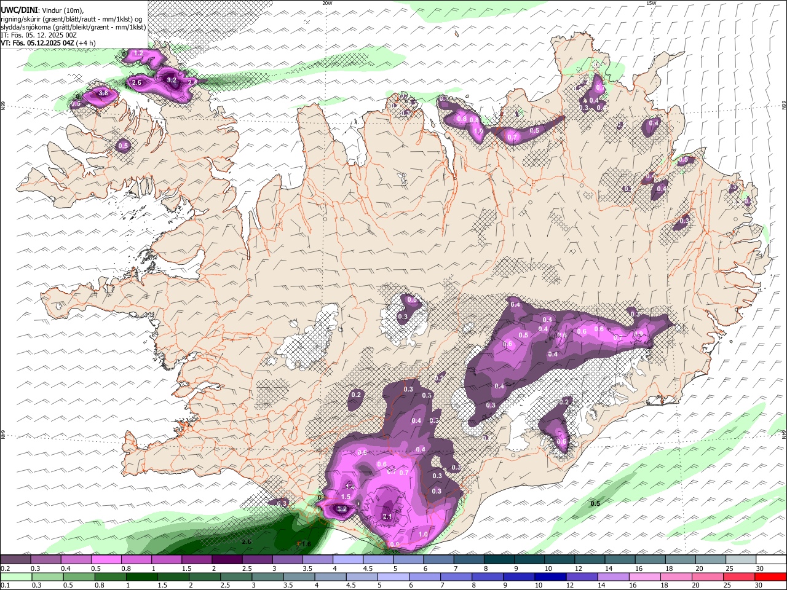The image size is (787, 590).
Task: Click the gray-green 3 swatch in lower legend row
Action: 267,576
